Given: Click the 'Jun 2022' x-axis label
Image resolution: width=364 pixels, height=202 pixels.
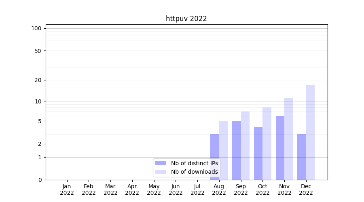Looking at the screenshot, I should click(176, 189).
